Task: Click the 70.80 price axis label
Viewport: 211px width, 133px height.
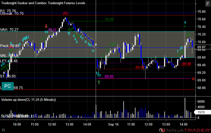Action: pos(201,12)
